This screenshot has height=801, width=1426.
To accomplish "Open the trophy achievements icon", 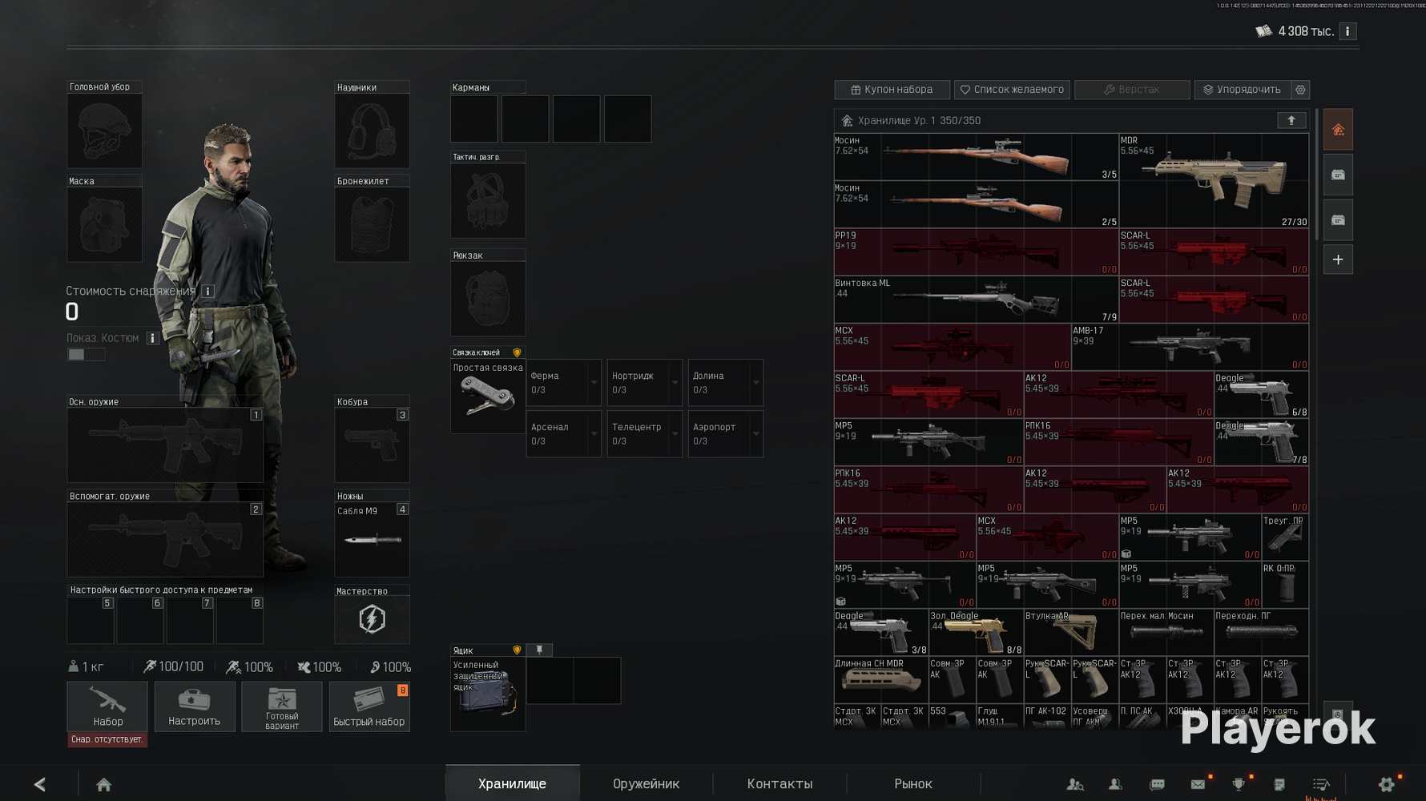I will [x=1239, y=784].
